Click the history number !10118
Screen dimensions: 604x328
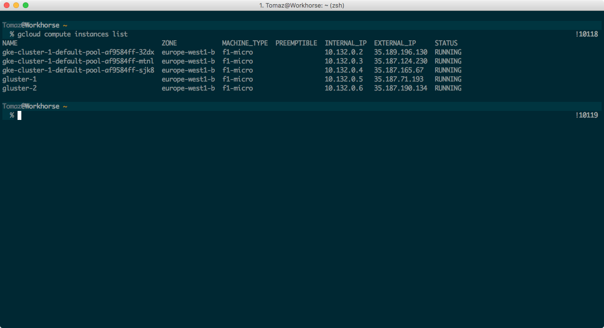pyautogui.click(x=586, y=34)
